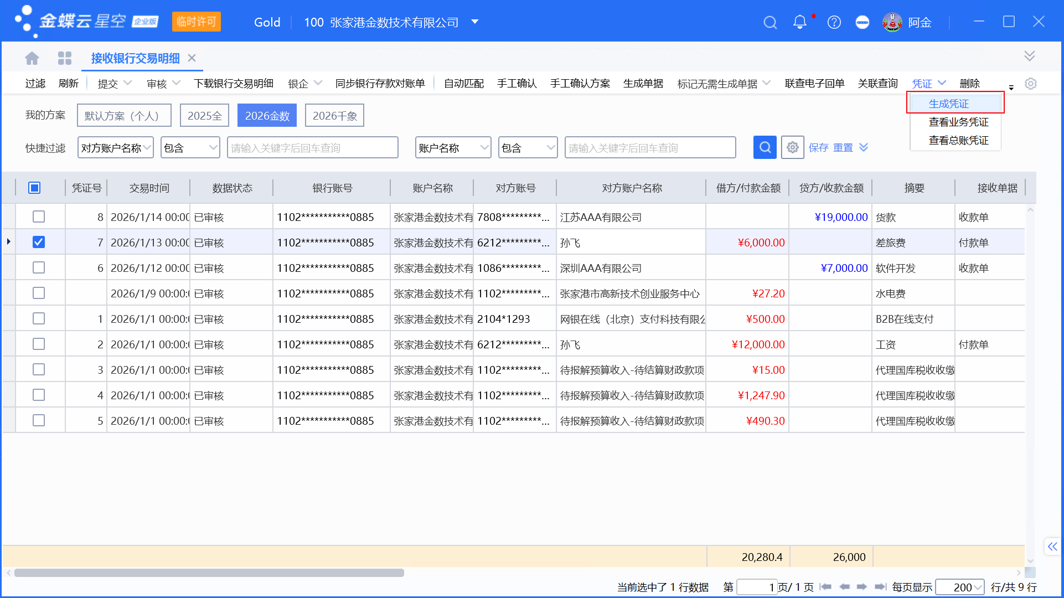Click 自动匹配 button

pos(464,83)
